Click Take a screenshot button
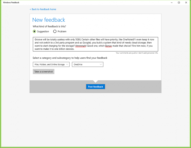 pyautogui.click(x=44, y=72)
